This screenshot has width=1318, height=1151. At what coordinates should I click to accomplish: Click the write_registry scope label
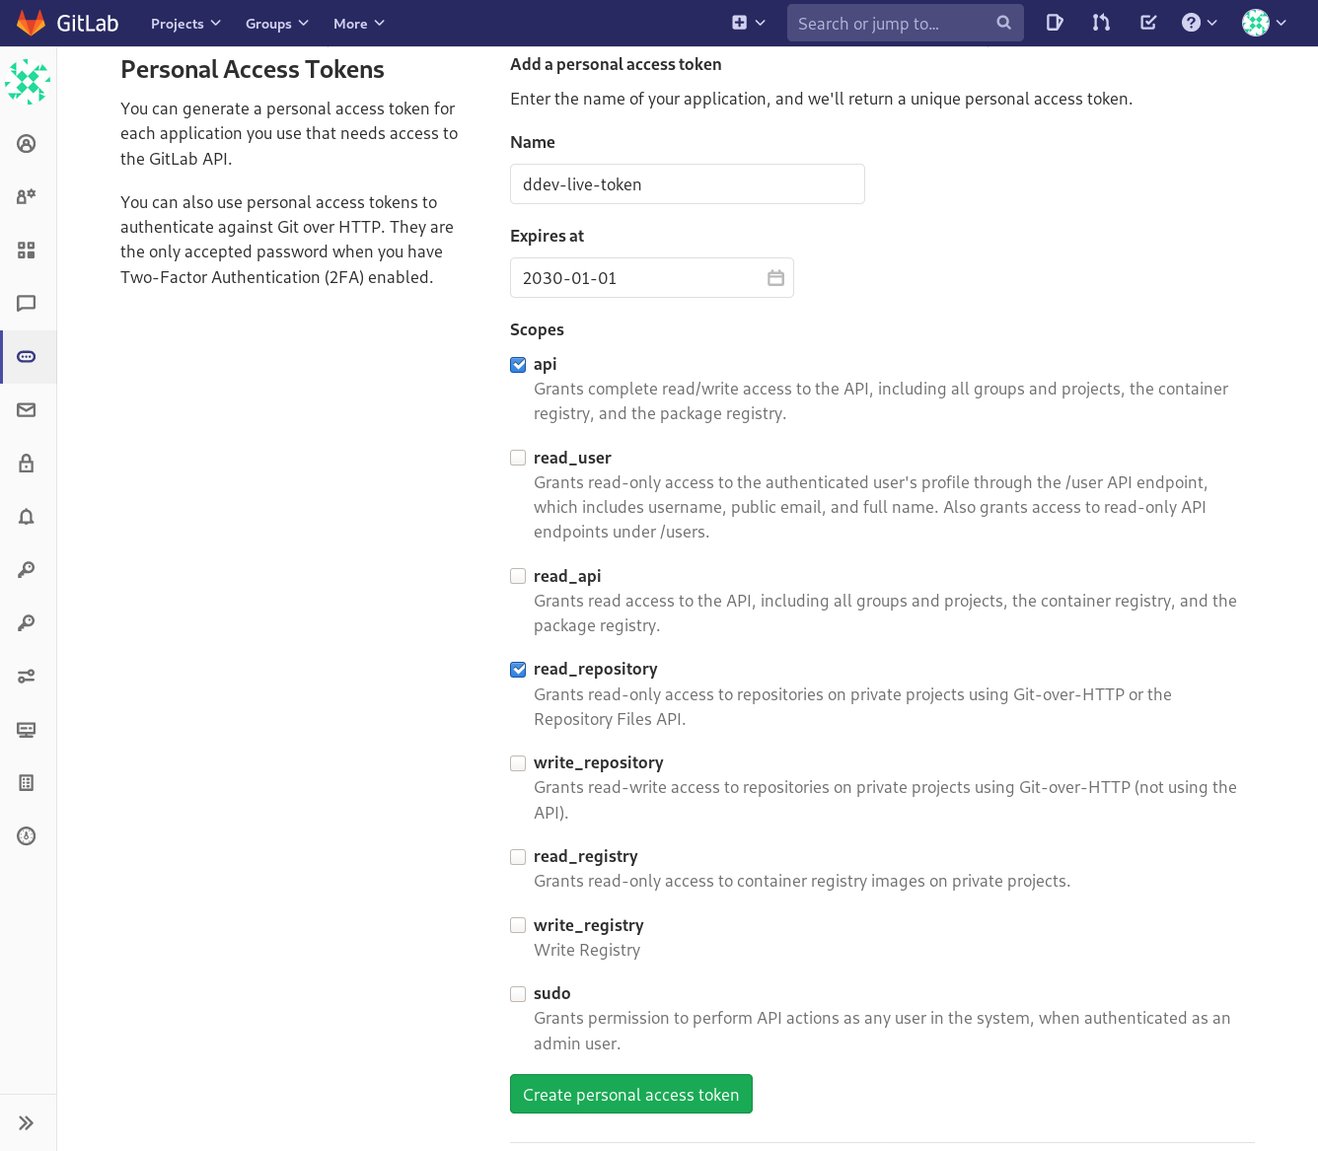(x=589, y=925)
